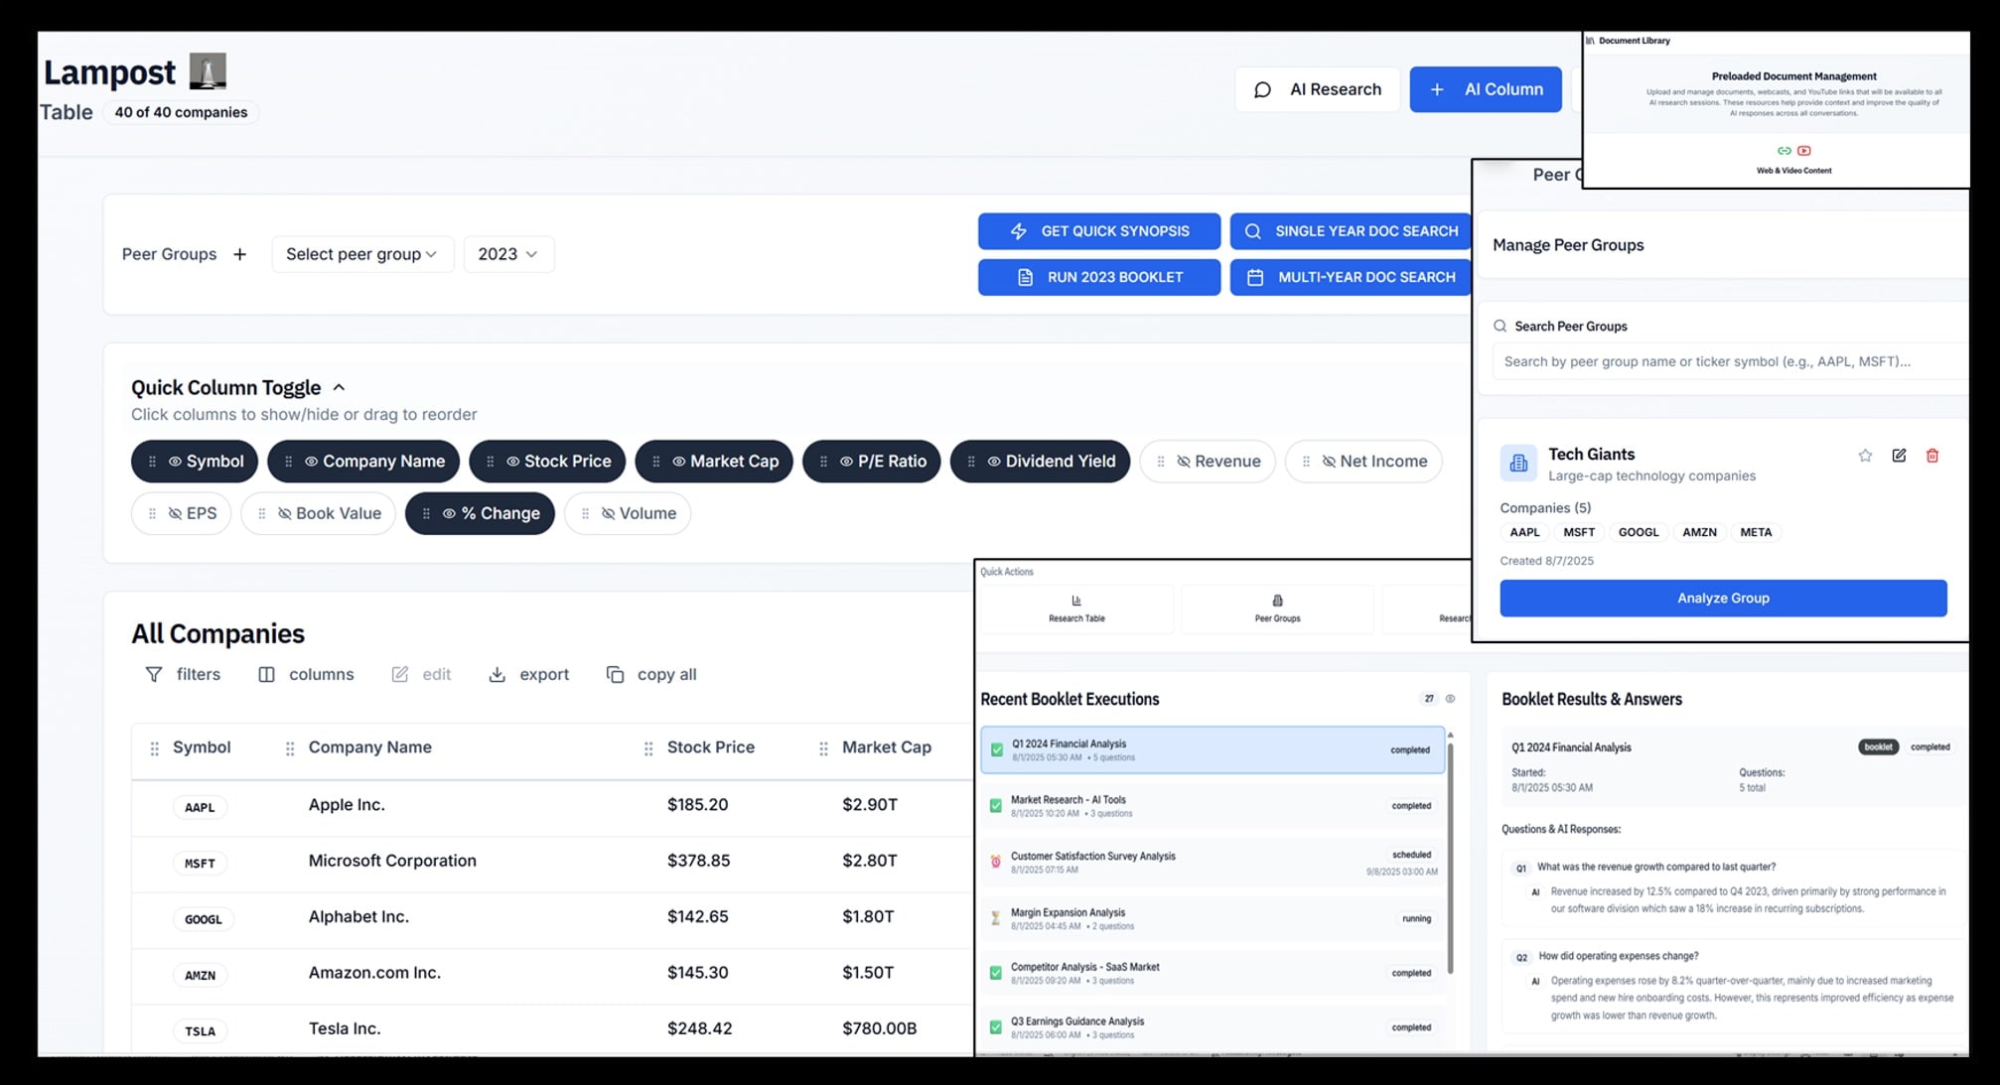Run the 2023 Booklet
Image resolution: width=2000 pixels, height=1085 pixels.
click(1099, 277)
